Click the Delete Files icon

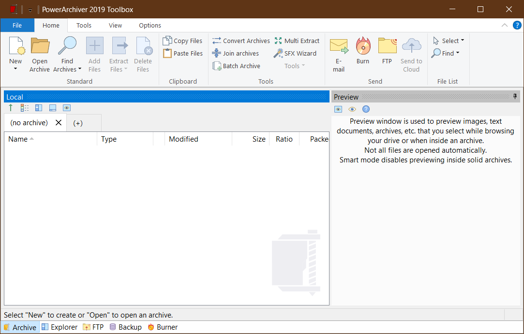pos(144,46)
